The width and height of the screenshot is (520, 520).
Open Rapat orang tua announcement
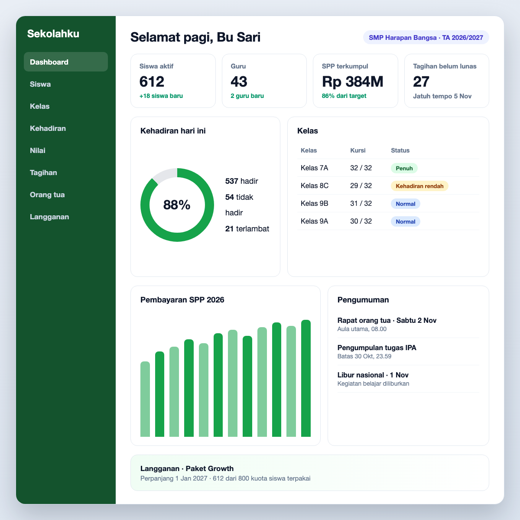click(408, 324)
